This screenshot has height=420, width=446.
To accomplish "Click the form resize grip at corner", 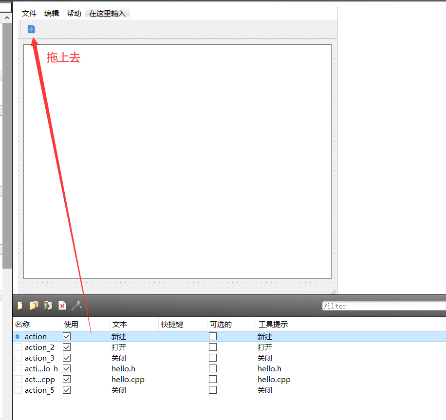I will pos(334,292).
